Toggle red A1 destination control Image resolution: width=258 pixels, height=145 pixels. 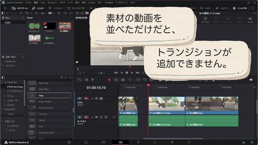tap(86, 117)
